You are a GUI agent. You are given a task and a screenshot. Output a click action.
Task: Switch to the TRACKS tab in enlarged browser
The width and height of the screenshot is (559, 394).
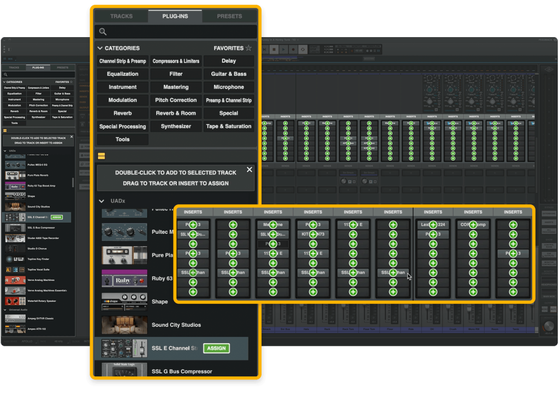coord(121,16)
